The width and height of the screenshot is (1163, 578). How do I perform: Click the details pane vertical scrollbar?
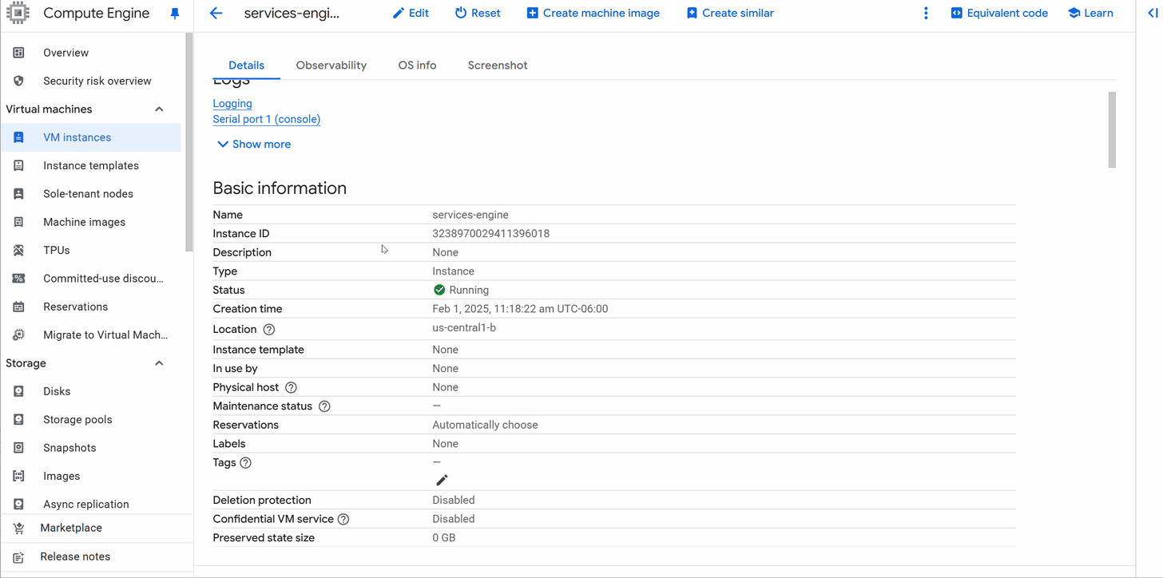(x=1112, y=129)
